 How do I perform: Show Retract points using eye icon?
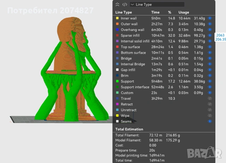coord(210,104)
